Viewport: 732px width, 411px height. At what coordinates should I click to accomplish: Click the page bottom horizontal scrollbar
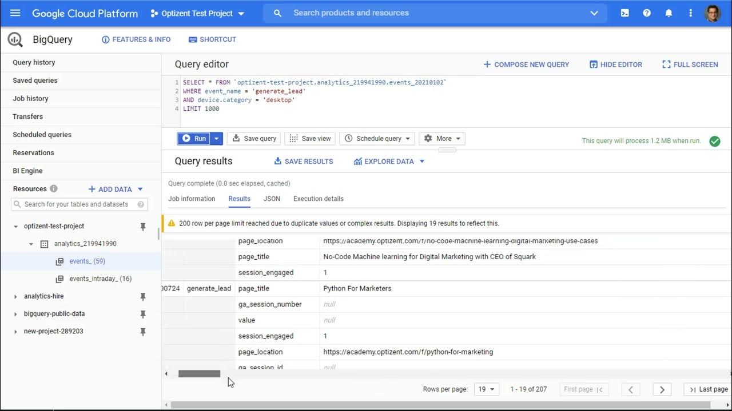pyautogui.click(x=440, y=405)
